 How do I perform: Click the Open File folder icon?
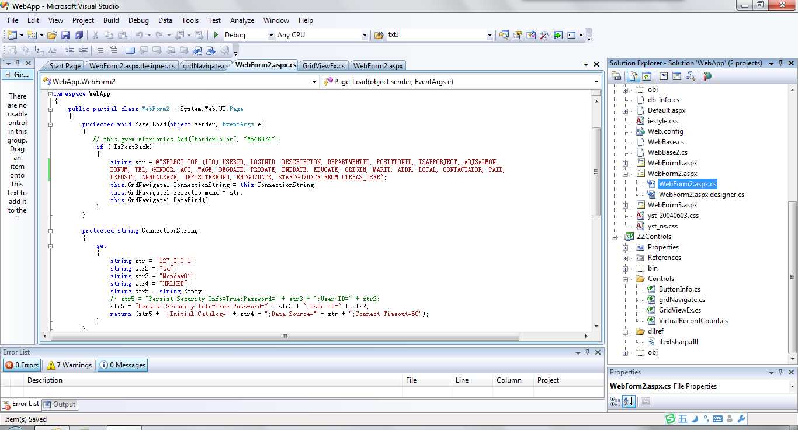click(52, 35)
